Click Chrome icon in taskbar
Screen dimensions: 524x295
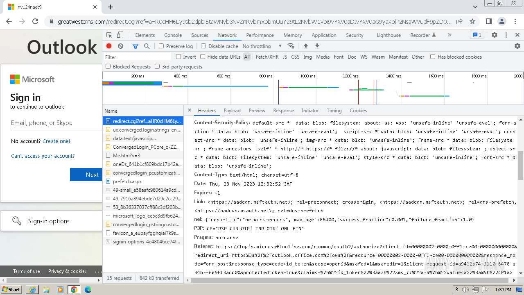coord(74,290)
